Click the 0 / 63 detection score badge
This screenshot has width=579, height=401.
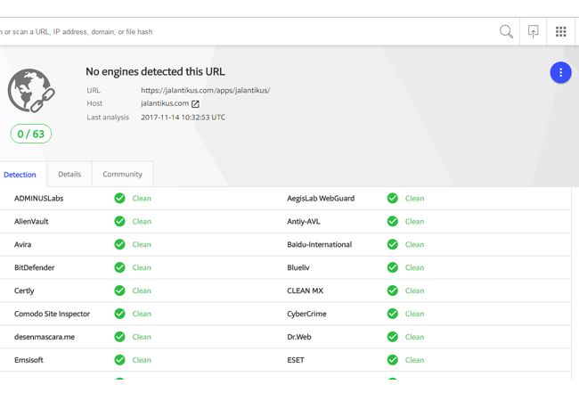click(31, 134)
